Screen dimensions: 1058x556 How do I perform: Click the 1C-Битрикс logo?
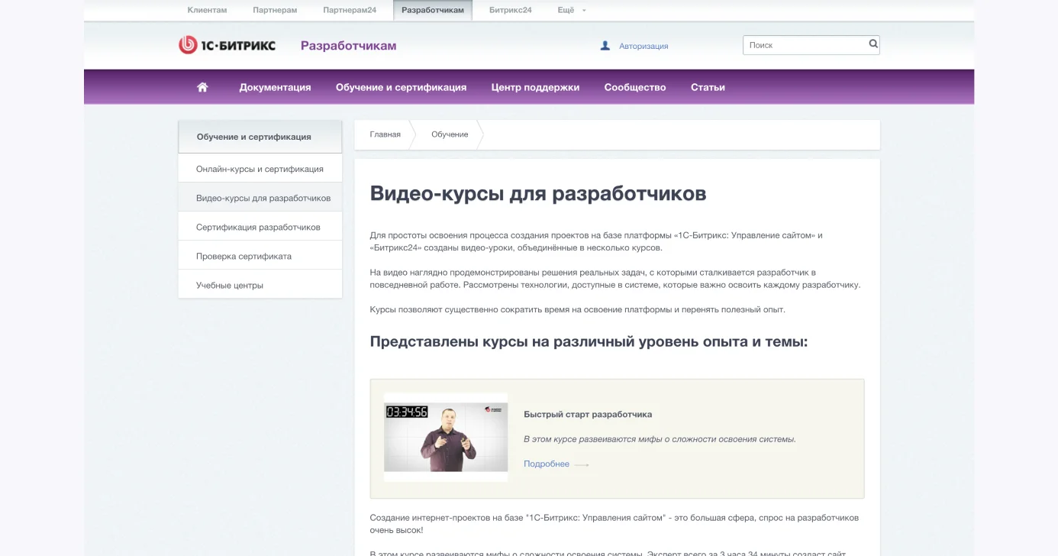coord(227,44)
